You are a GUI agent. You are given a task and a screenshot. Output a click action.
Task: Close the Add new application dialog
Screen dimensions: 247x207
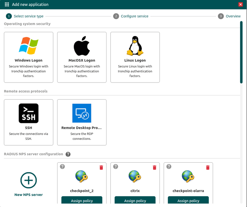pos(241,4)
